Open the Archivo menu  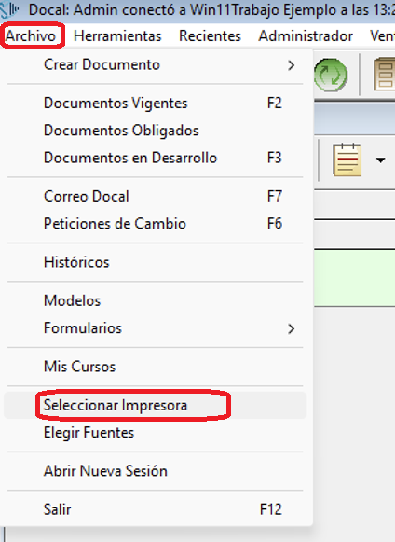(31, 36)
